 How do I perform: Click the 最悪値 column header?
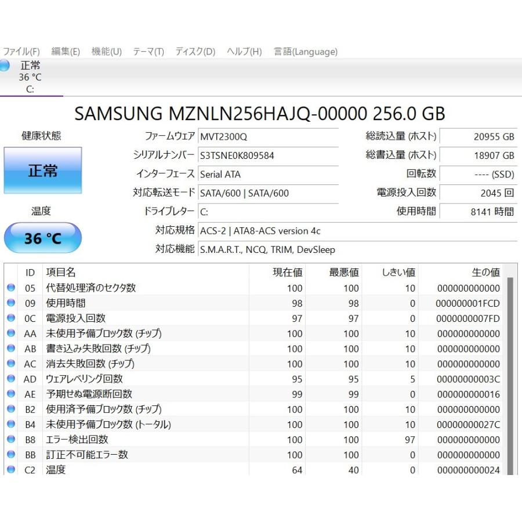click(333, 273)
